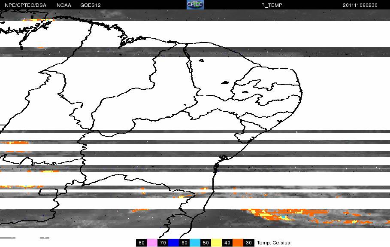Click the Temp. Celsius legend text

click(x=273, y=243)
